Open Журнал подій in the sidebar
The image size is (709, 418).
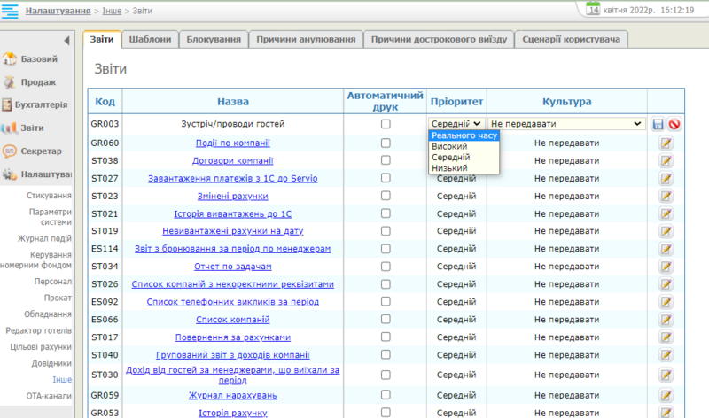tap(44, 237)
